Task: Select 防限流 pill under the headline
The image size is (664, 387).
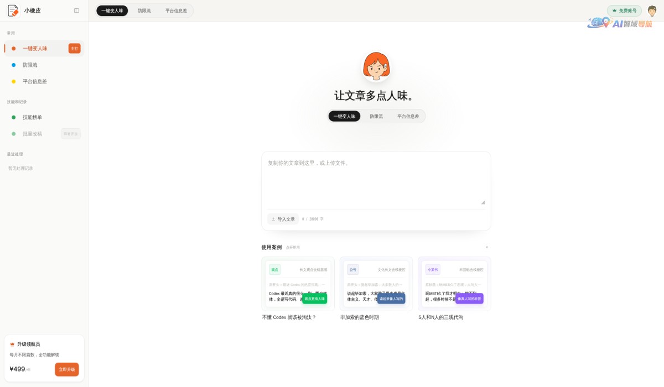Action: click(376, 116)
